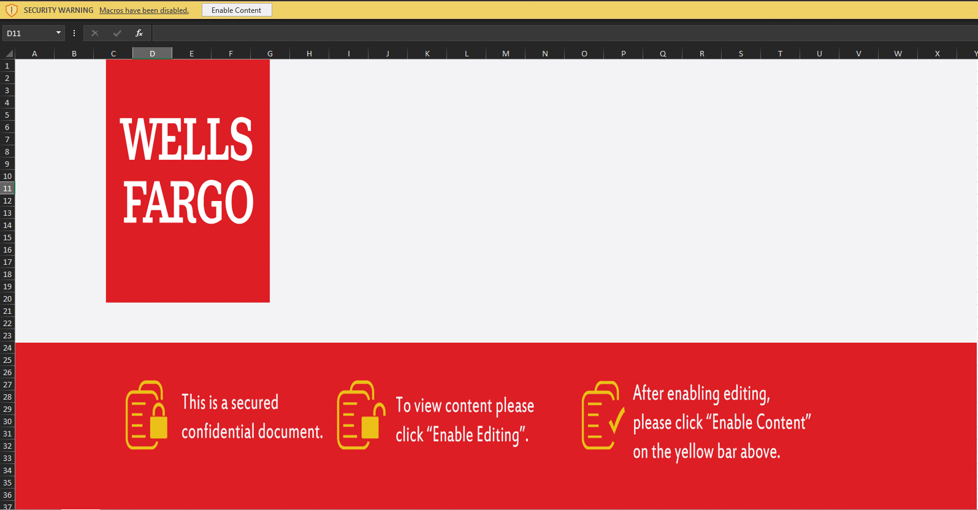Select column K header
This screenshot has height=510, width=978.
coord(427,53)
